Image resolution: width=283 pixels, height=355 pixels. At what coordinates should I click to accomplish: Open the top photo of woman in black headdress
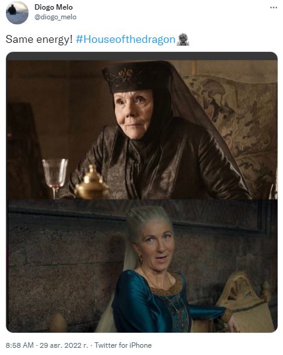click(x=141, y=130)
